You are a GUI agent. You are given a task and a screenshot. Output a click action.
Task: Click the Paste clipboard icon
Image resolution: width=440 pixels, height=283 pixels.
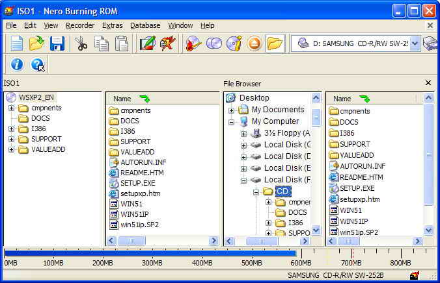(x=122, y=43)
